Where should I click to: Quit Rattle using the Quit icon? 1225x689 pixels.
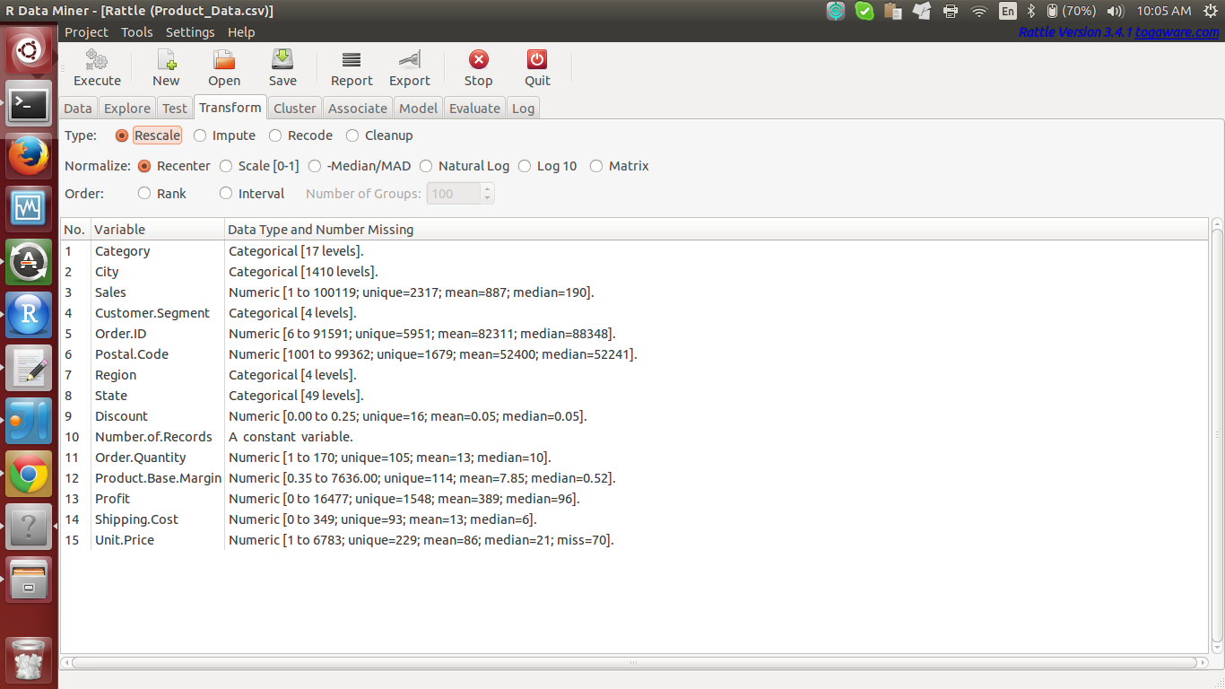click(x=537, y=68)
